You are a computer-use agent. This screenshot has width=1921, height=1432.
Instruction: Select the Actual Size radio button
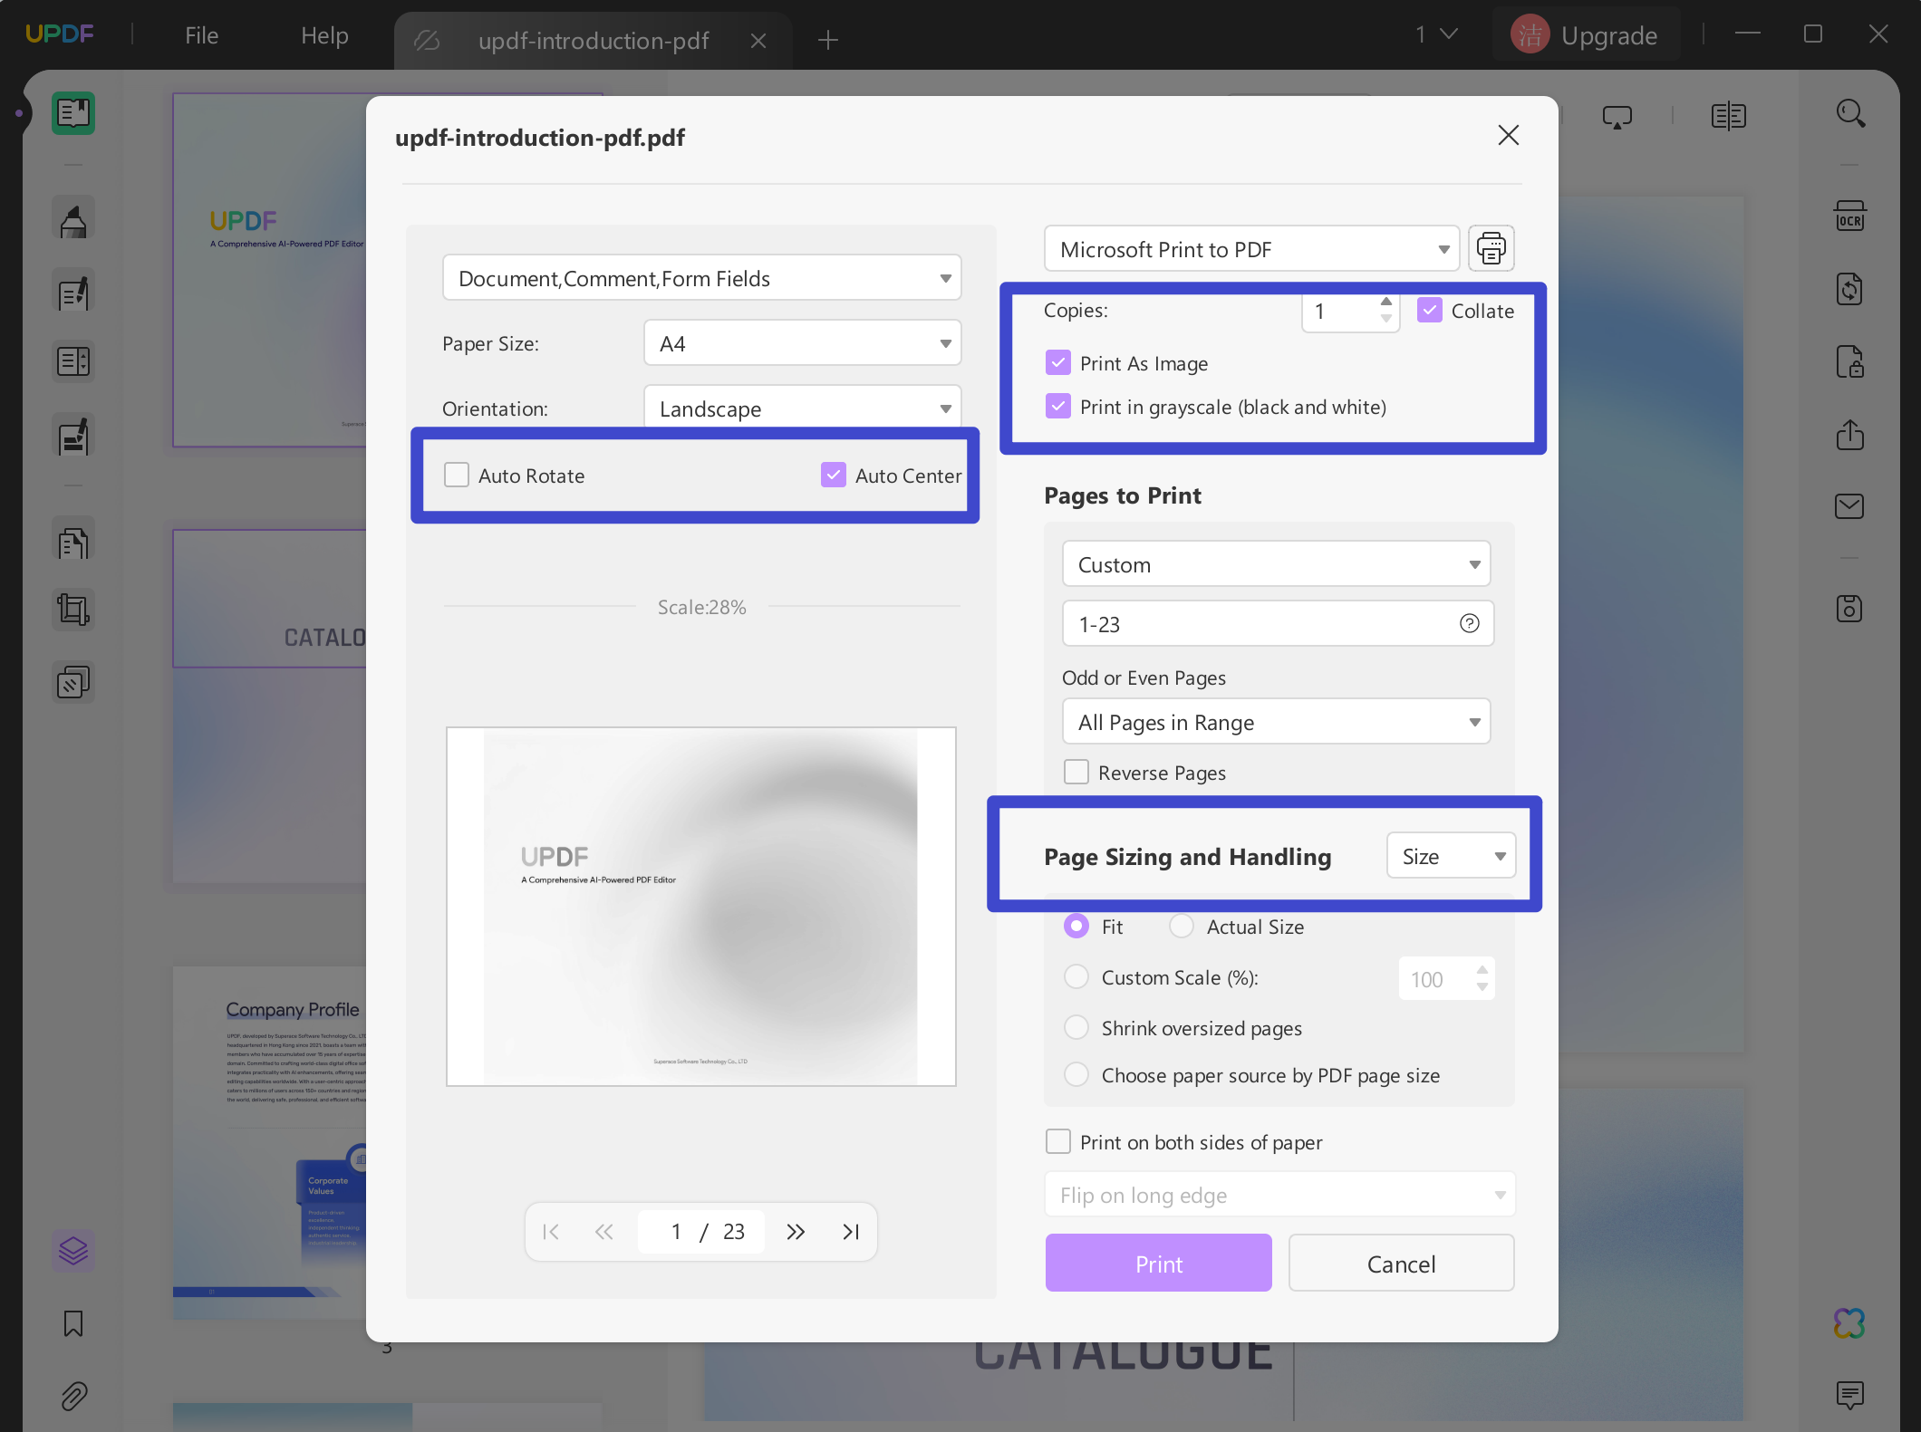tap(1181, 926)
